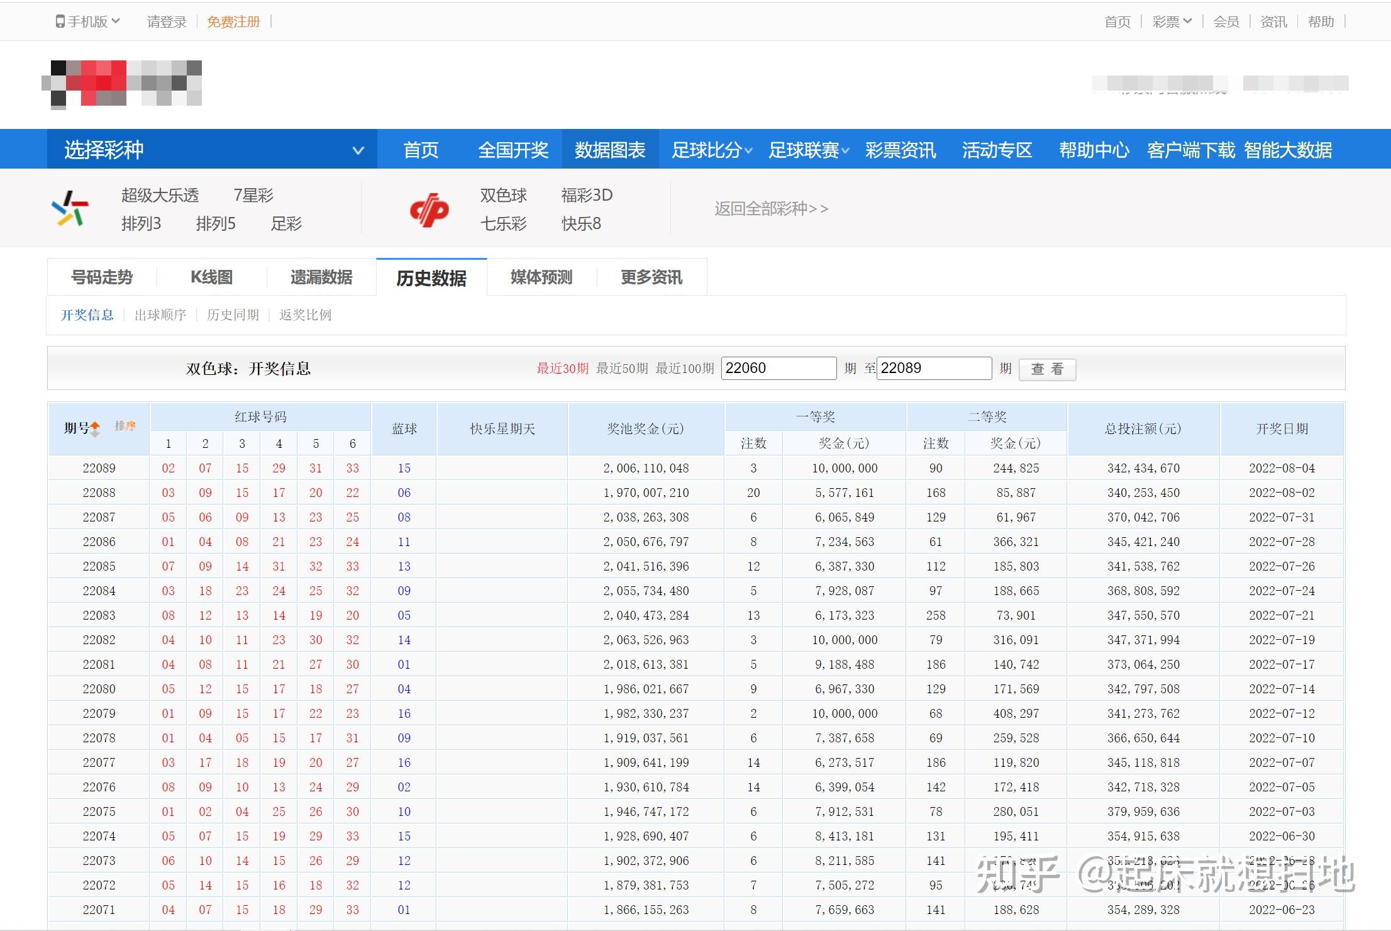The height and width of the screenshot is (931, 1391).
Task: Choose 七乐彩 lottery type
Action: 504,223
